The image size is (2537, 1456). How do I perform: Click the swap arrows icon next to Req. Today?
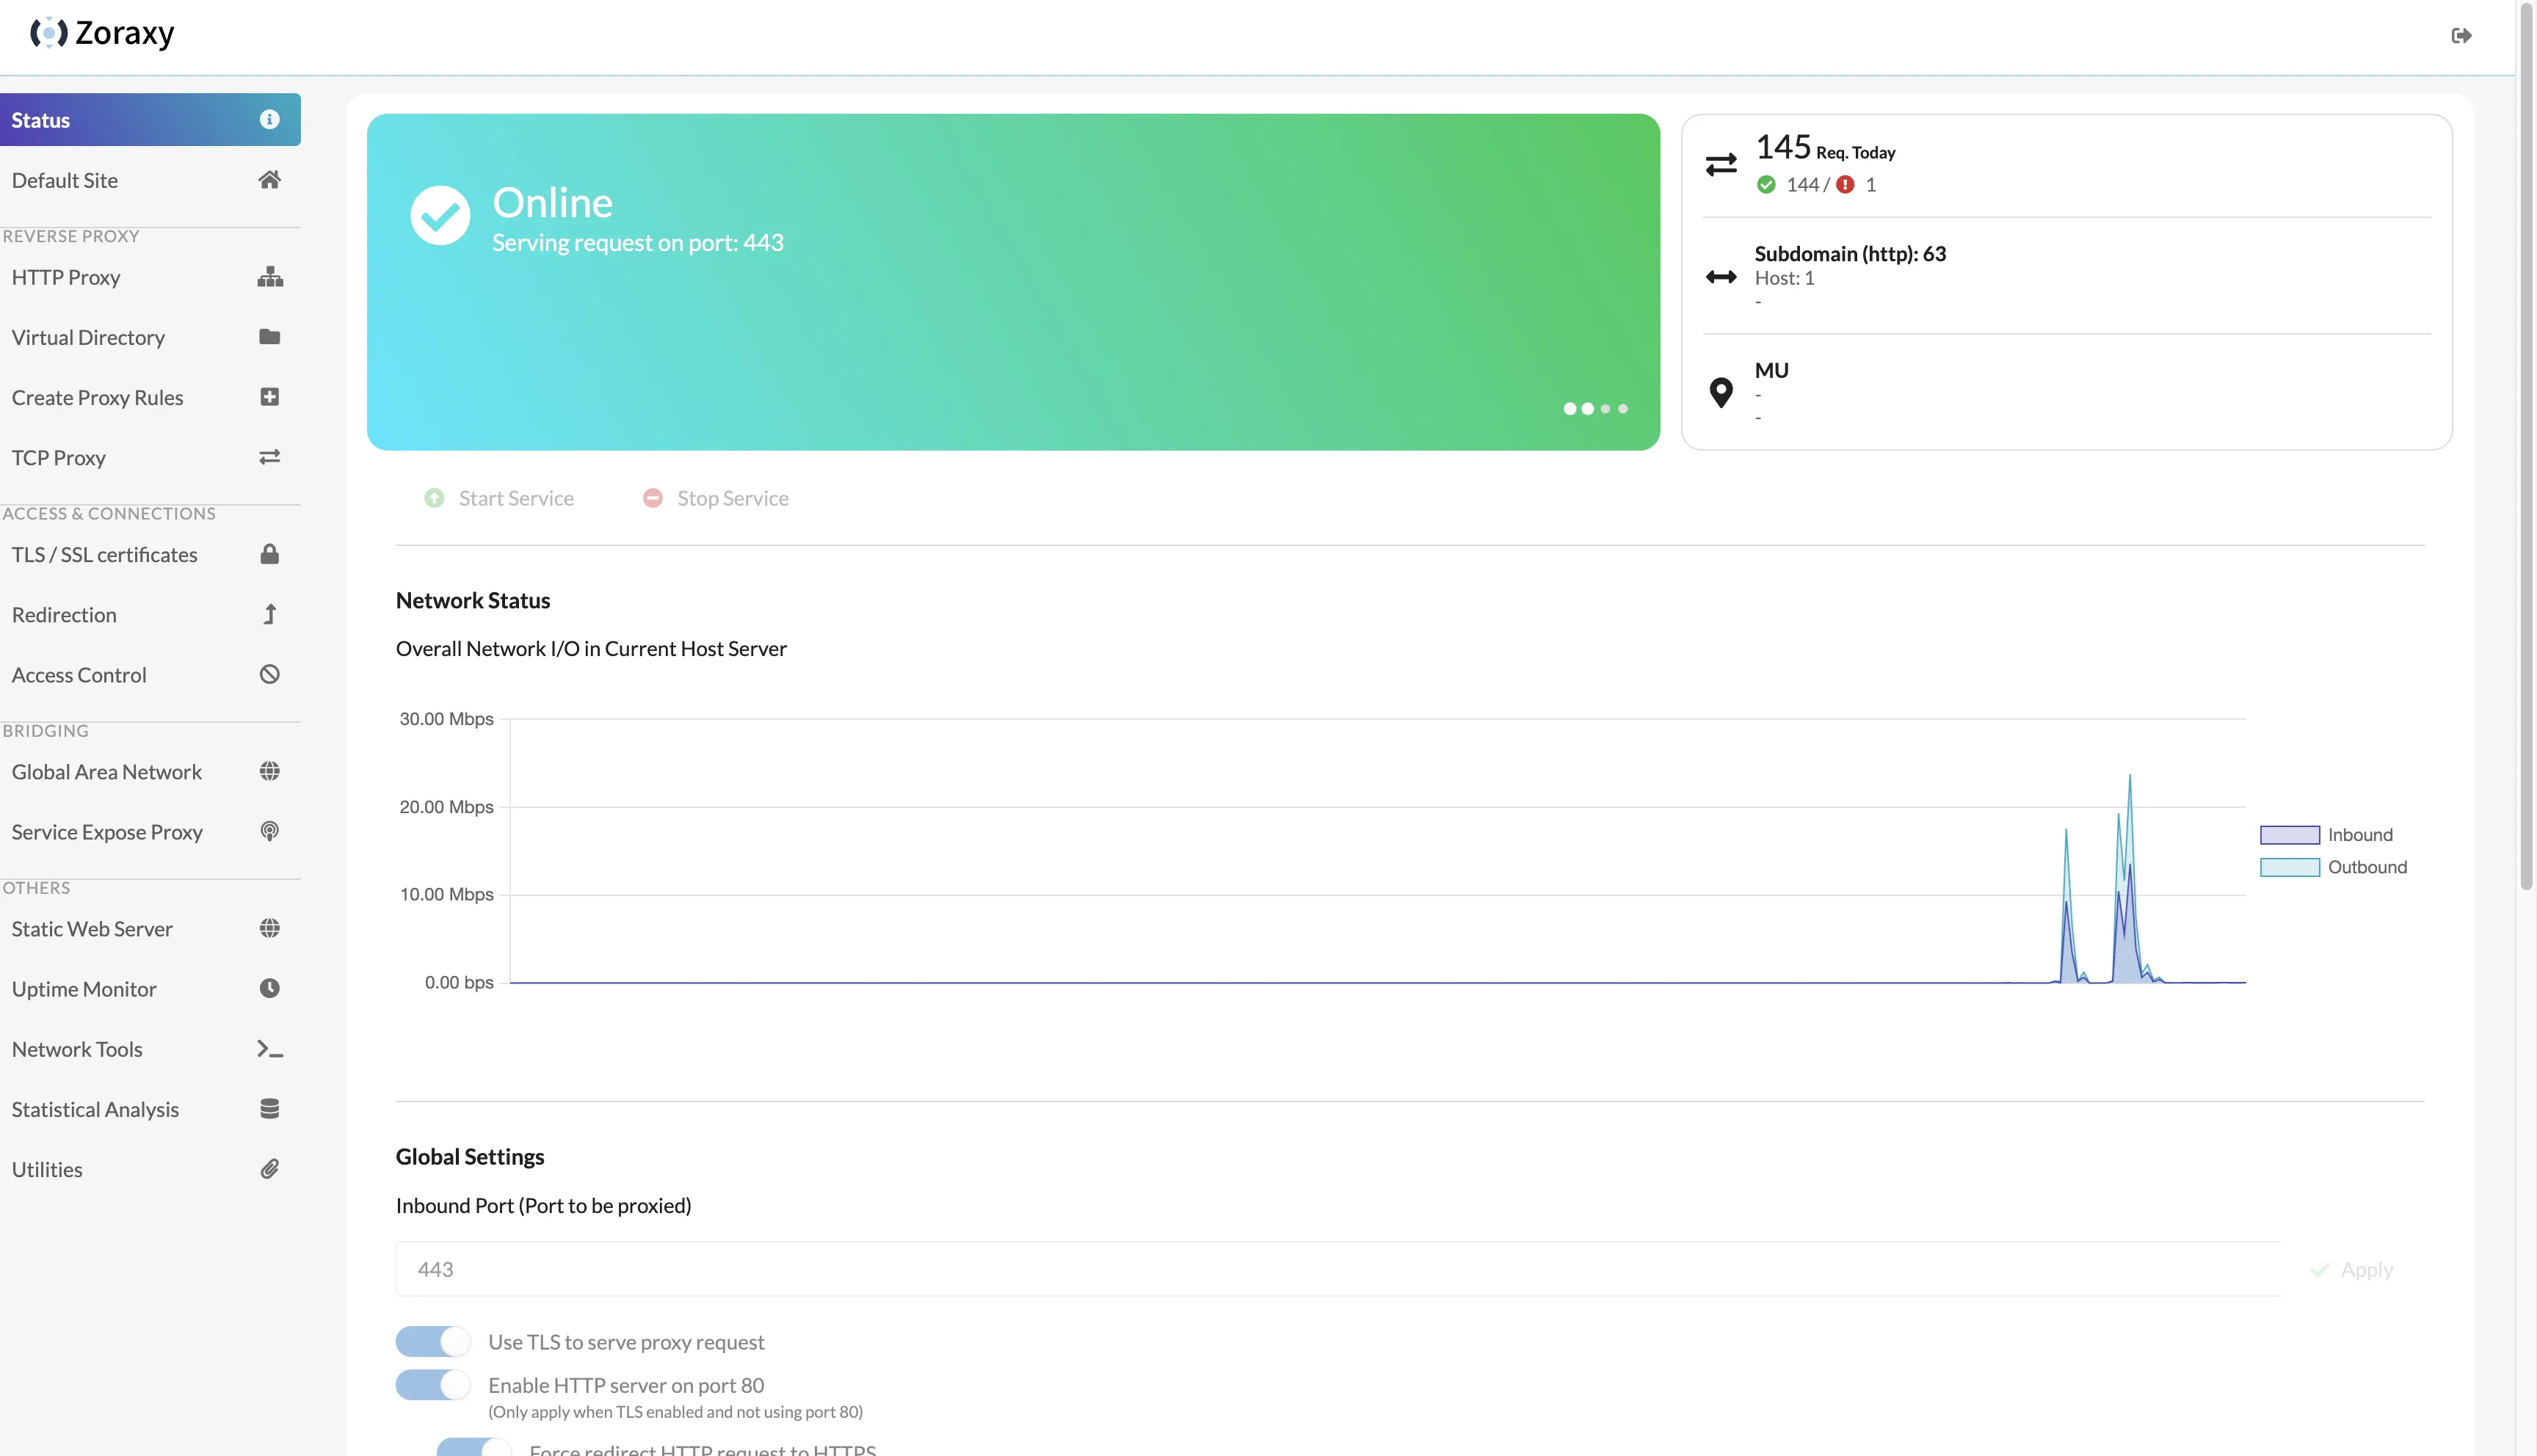pos(1721,164)
